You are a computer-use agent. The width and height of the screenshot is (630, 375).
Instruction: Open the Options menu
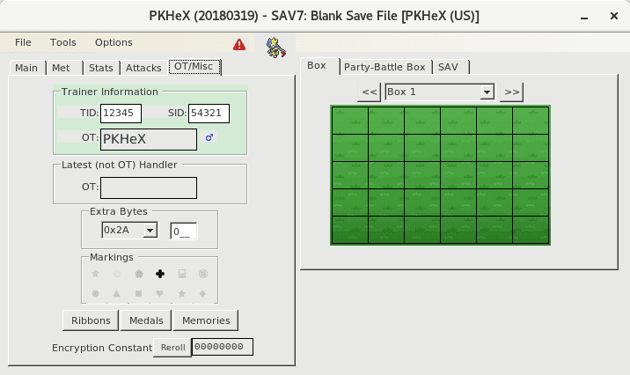114,42
